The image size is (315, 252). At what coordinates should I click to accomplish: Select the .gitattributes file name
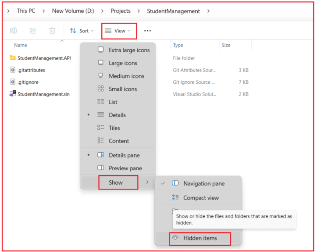[x=31, y=70]
